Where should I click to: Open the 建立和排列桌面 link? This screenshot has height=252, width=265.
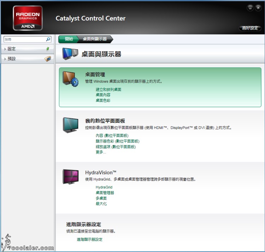(x=108, y=89)
